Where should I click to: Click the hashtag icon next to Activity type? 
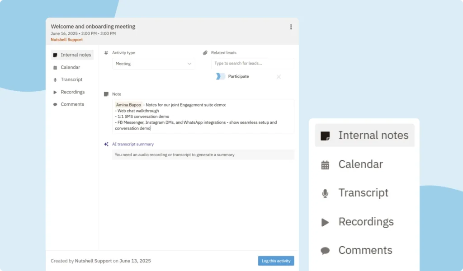point(105,52)
